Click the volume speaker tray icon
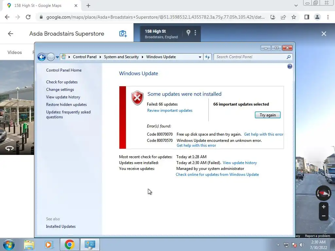Image resolution: width=335 pixels, height=251 pixels. 302,245
